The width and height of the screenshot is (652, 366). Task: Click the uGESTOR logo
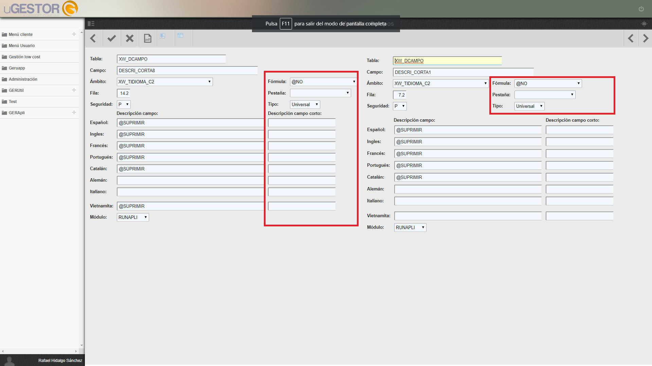click(41, 9)
